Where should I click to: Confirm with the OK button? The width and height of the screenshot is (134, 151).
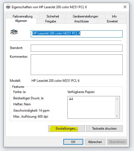[73, 142]
